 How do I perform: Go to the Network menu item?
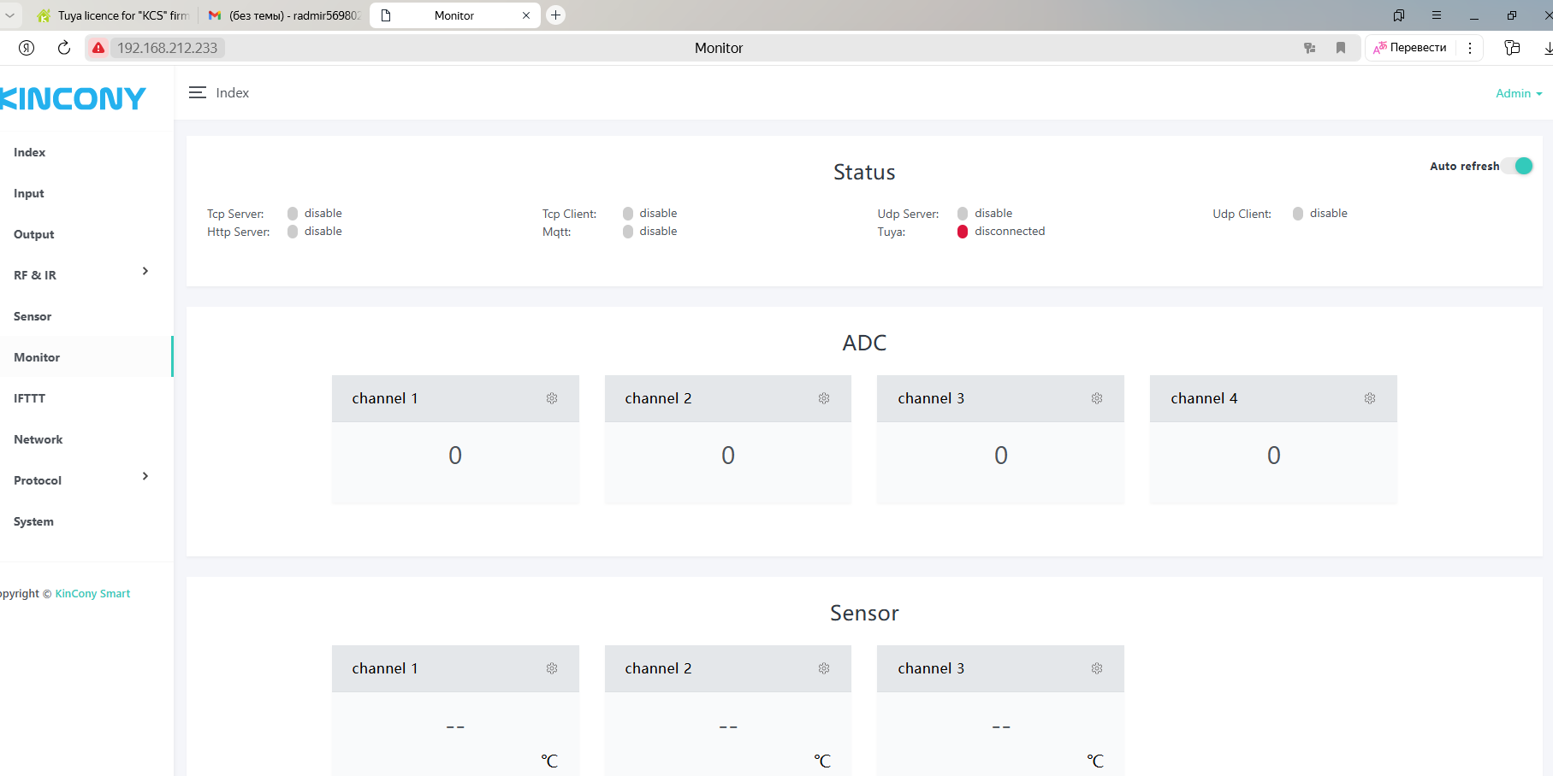[39, 439]
